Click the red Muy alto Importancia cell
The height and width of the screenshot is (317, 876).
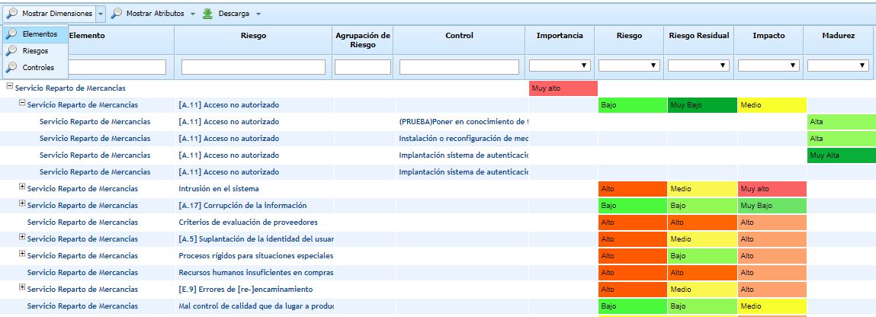[562, 88]
